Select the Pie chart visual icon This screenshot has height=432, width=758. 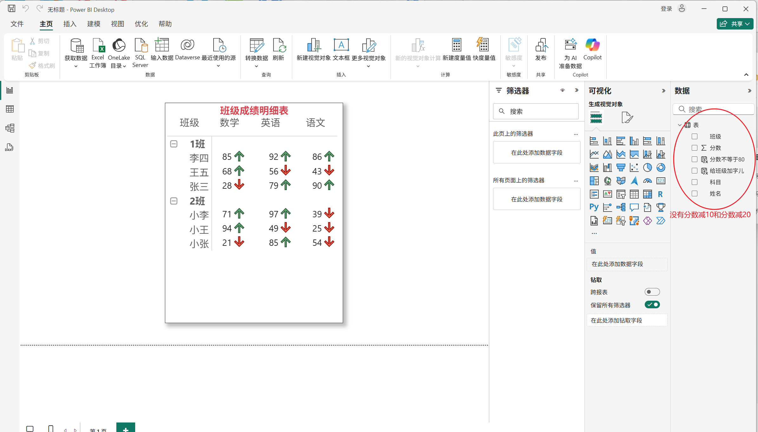tap(647, 167)
